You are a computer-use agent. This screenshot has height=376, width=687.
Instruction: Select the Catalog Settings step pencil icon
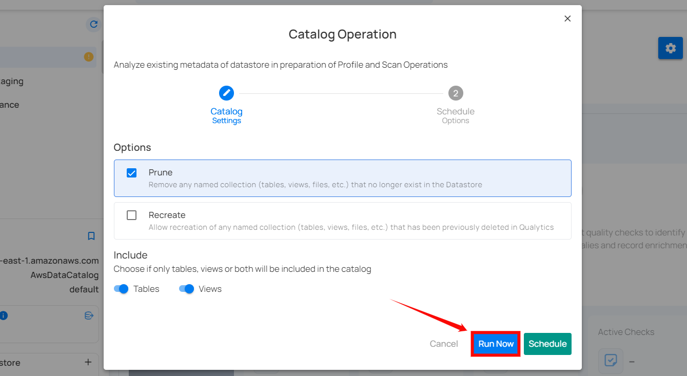coord(226,93)
